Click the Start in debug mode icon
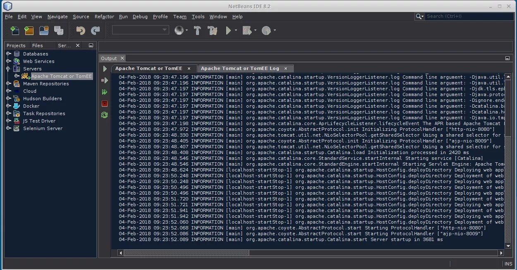The height and width of the screenshot is (270, 517). [x=105, y=80]
